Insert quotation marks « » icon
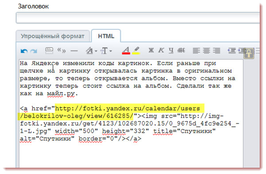Viewport: 266px width, 174px height. pyautogui.click(x=62, y=51)
